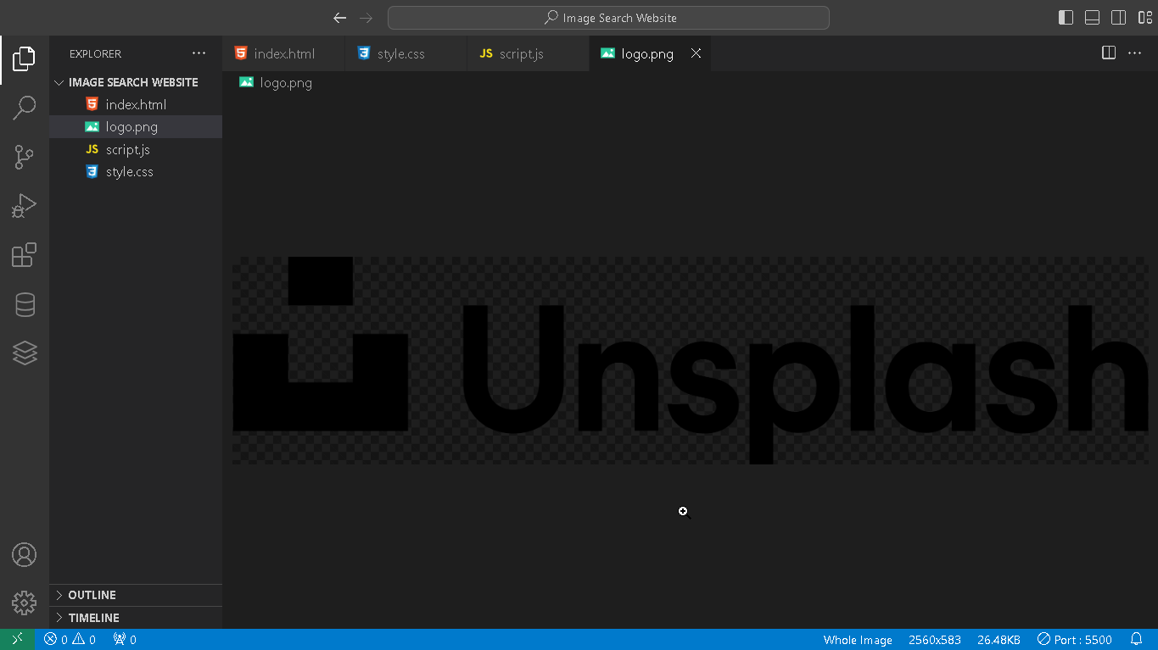Toggle the bottom panel layout icon
The height and width of the screenshot is (650, 1158).
coord(1093,18)
